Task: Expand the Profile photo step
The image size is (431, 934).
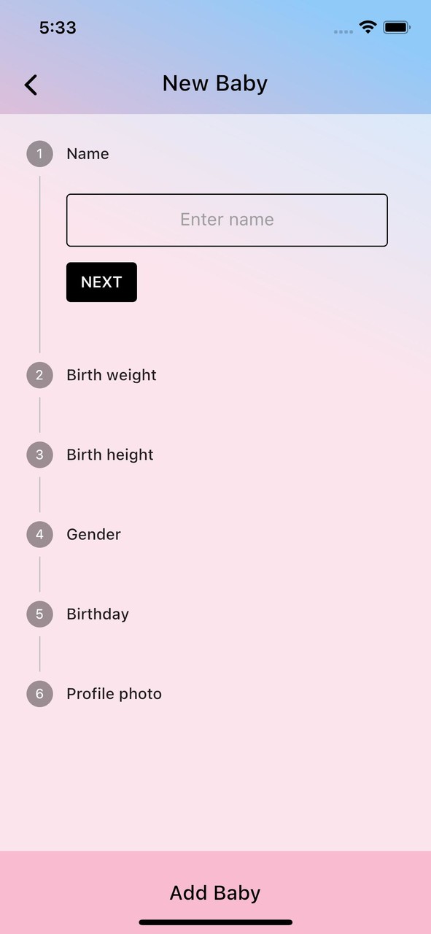Action: (114, 694)
